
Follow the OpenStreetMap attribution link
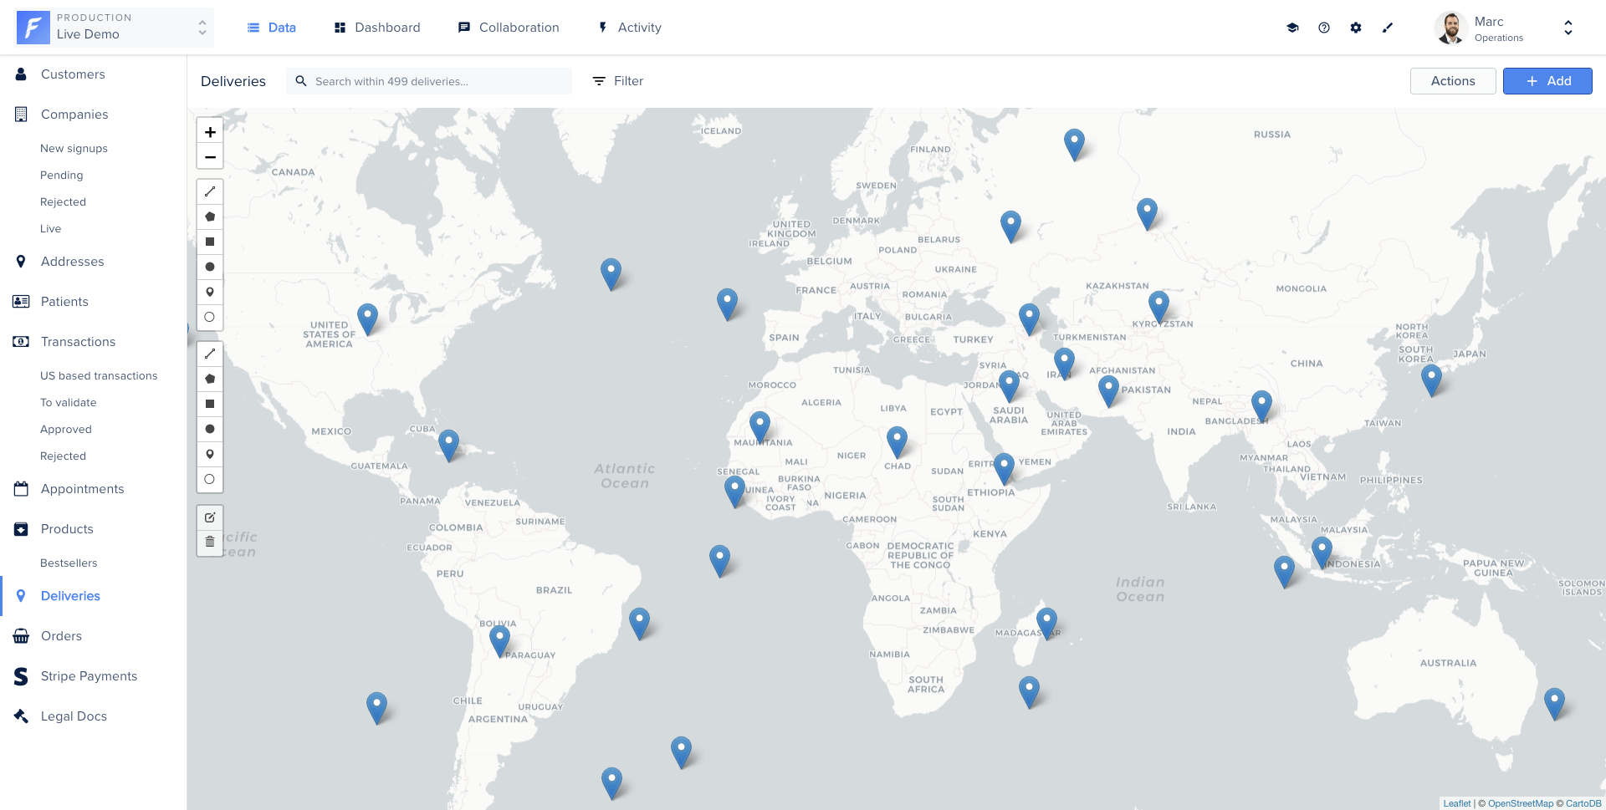[1520, 803]
